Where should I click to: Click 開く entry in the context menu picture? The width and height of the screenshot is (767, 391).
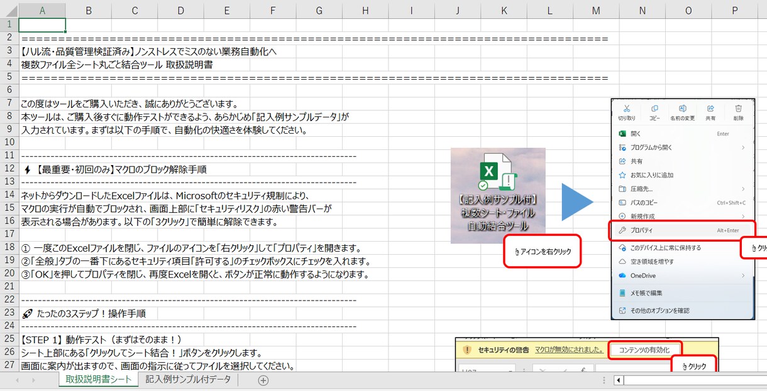[683, 134]
